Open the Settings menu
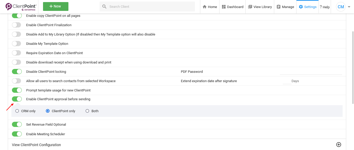Image resolution: width=354 pixels, height=150 pixels. [x=308, y=7]
